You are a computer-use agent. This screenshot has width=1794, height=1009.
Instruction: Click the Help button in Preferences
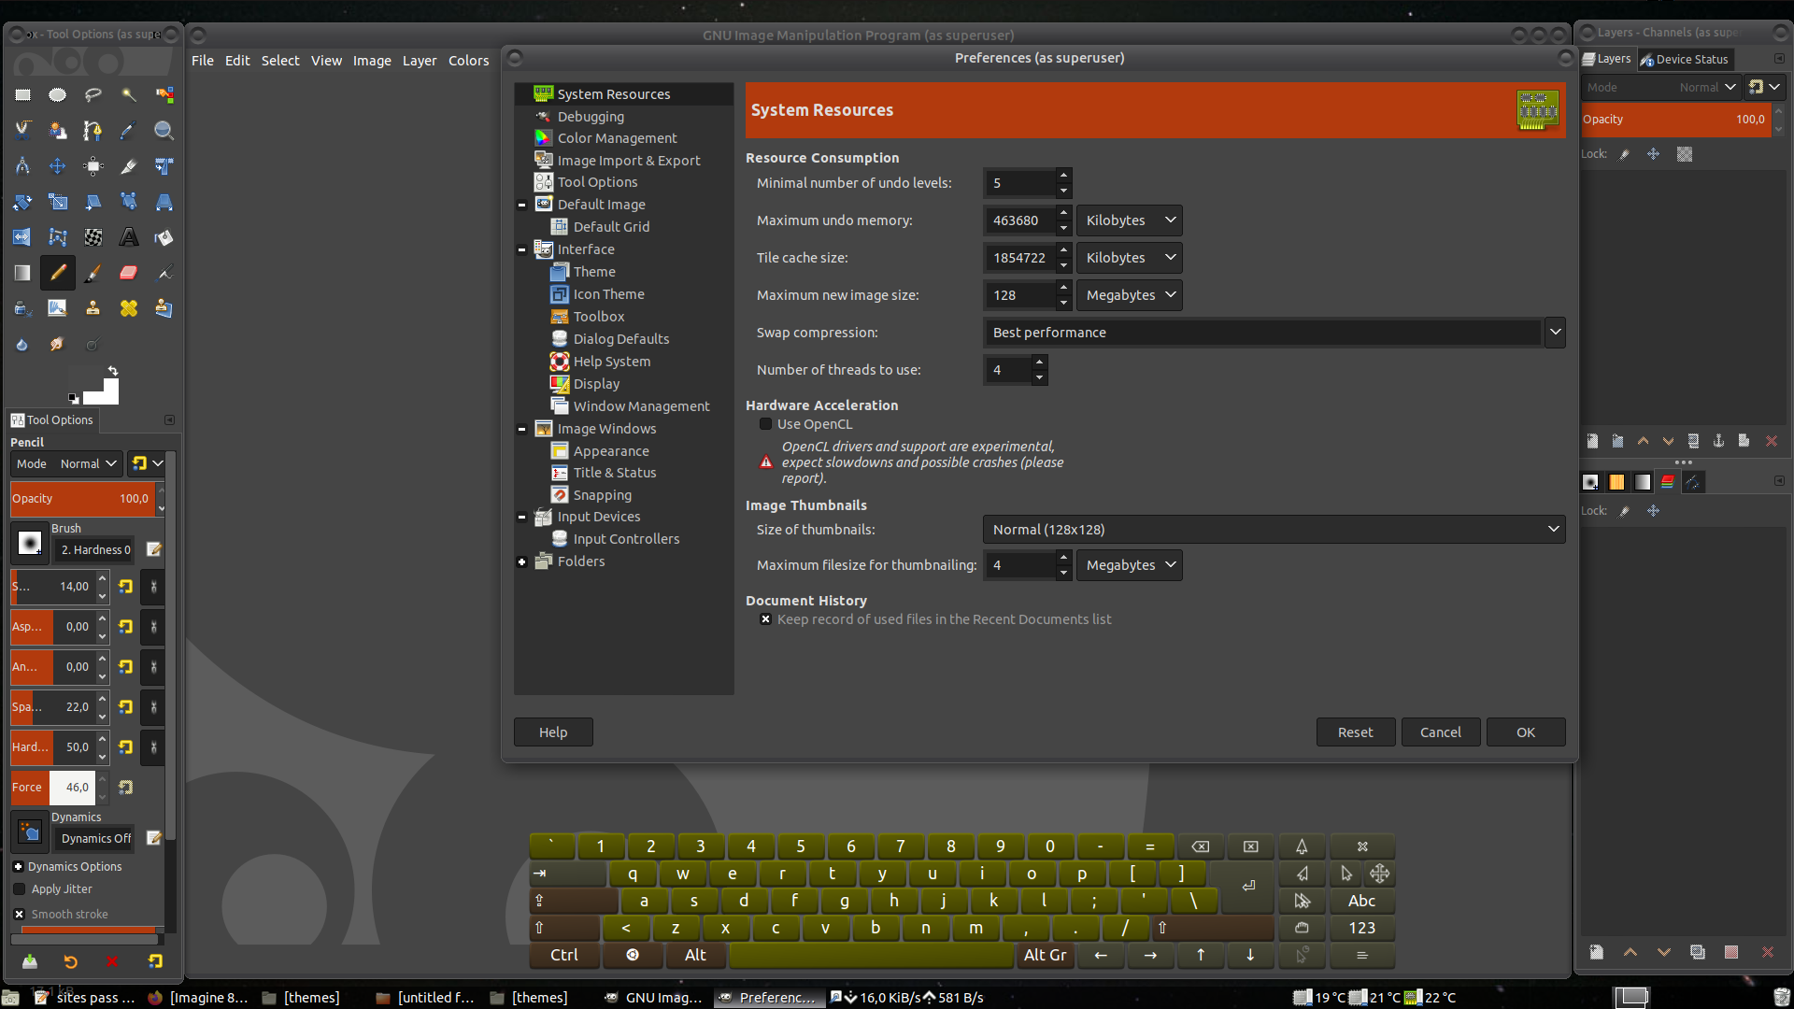(x=553, y=732)
